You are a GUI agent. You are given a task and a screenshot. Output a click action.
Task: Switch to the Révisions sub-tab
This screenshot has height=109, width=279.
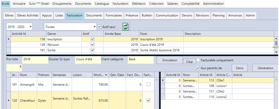[x=202, y=15]
